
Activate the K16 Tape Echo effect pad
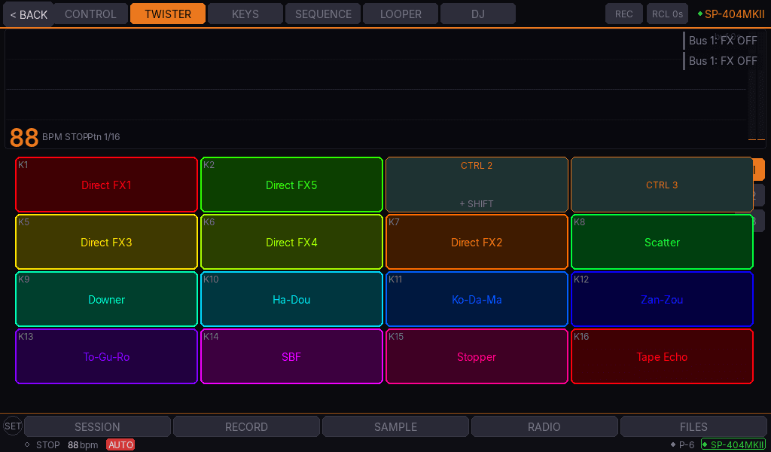click(x=662, y=356)
